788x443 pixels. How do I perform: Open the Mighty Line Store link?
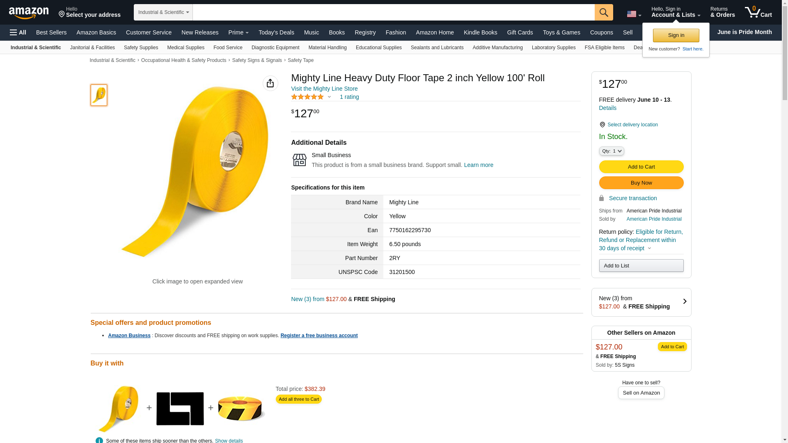point(324,89)
